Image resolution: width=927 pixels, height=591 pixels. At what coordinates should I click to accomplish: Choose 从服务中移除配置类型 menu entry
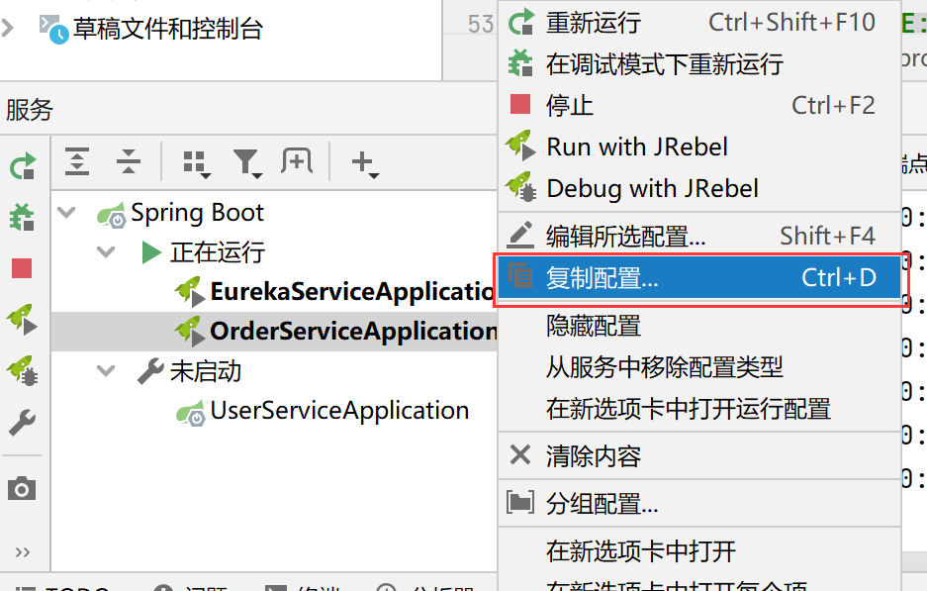pos(699,367)
